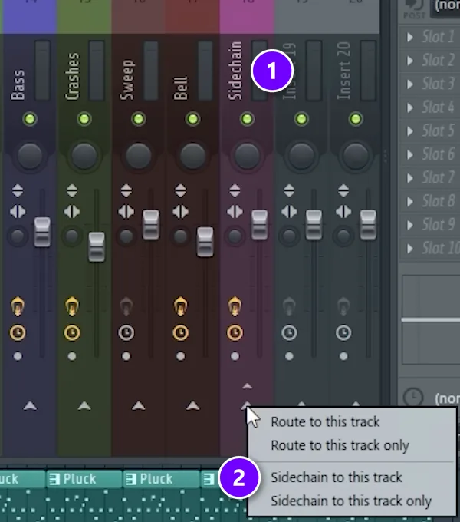Image resolution: width=460 pixels, height=522 pixels.
Task: Swap stereo channels on the Bell track
Action: pos(180,212)
